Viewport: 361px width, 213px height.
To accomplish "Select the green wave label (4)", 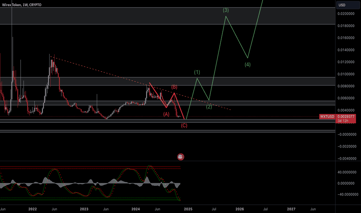I will [x=248, y=64].
